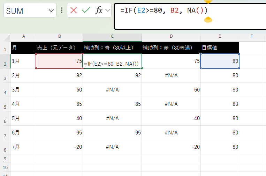Click cell C3 containing 92
This screenshot has width=266, height=176.
(112, 75)
